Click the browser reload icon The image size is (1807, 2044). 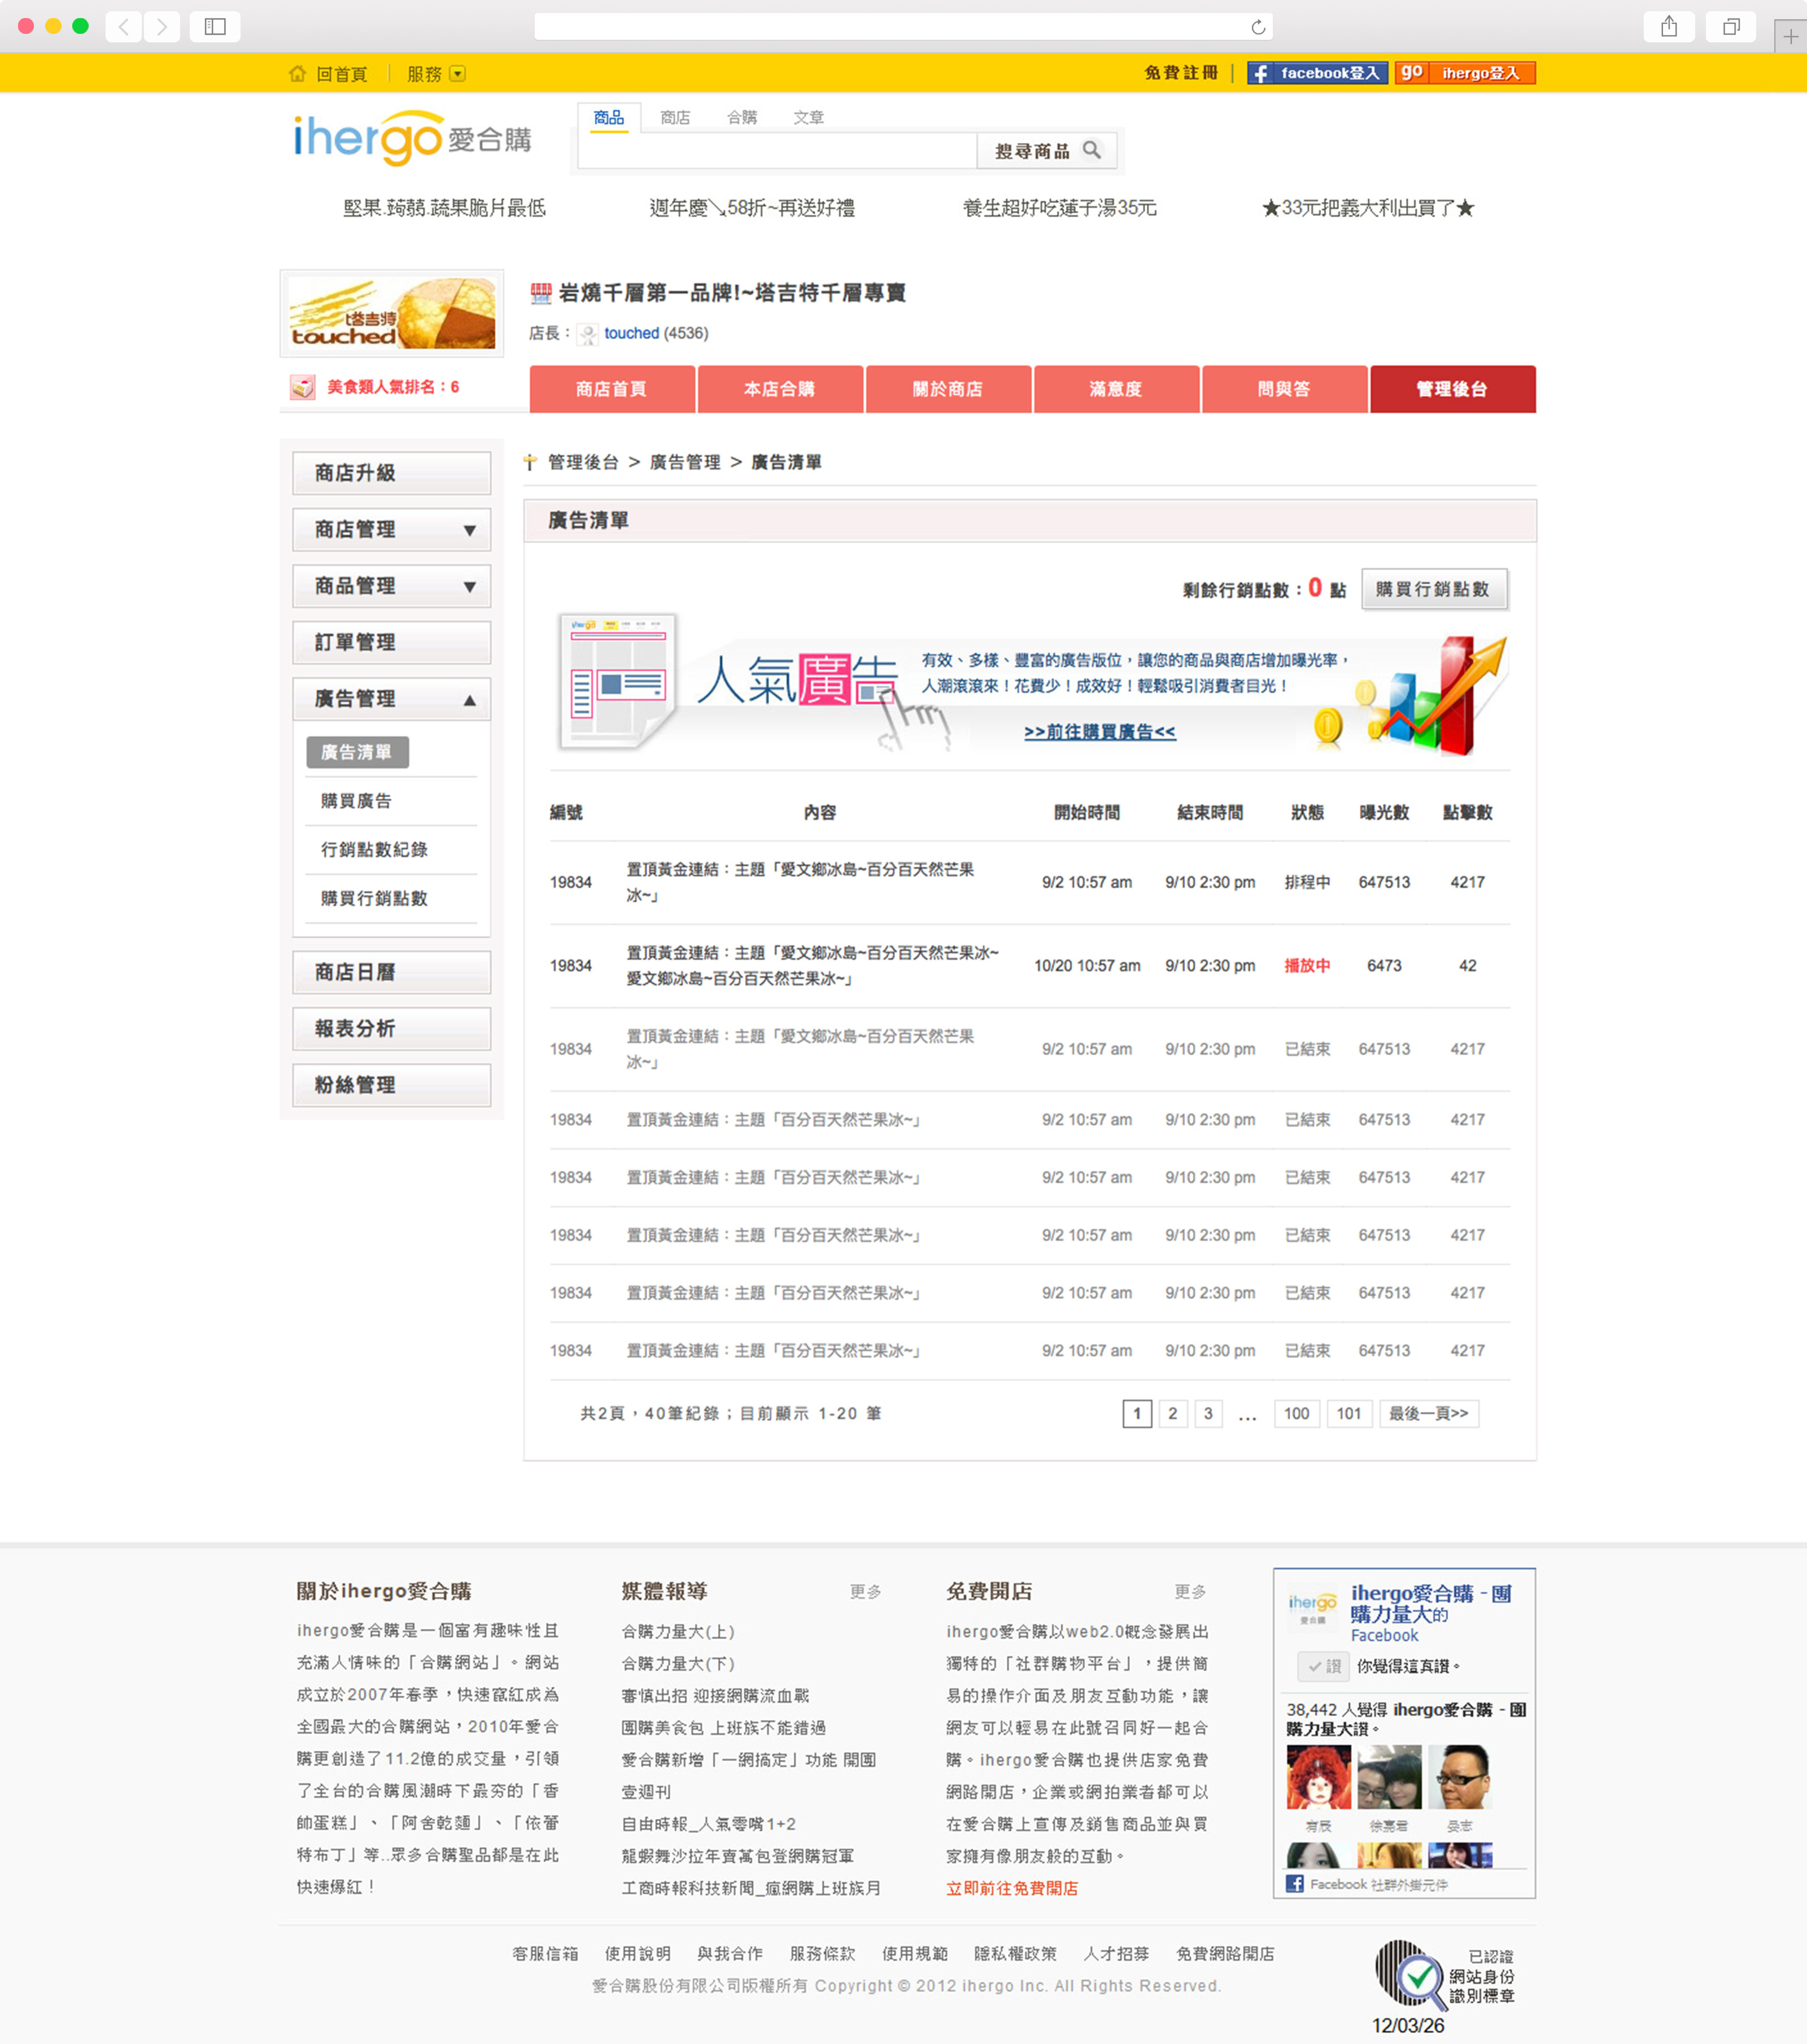pos(1258,27)
